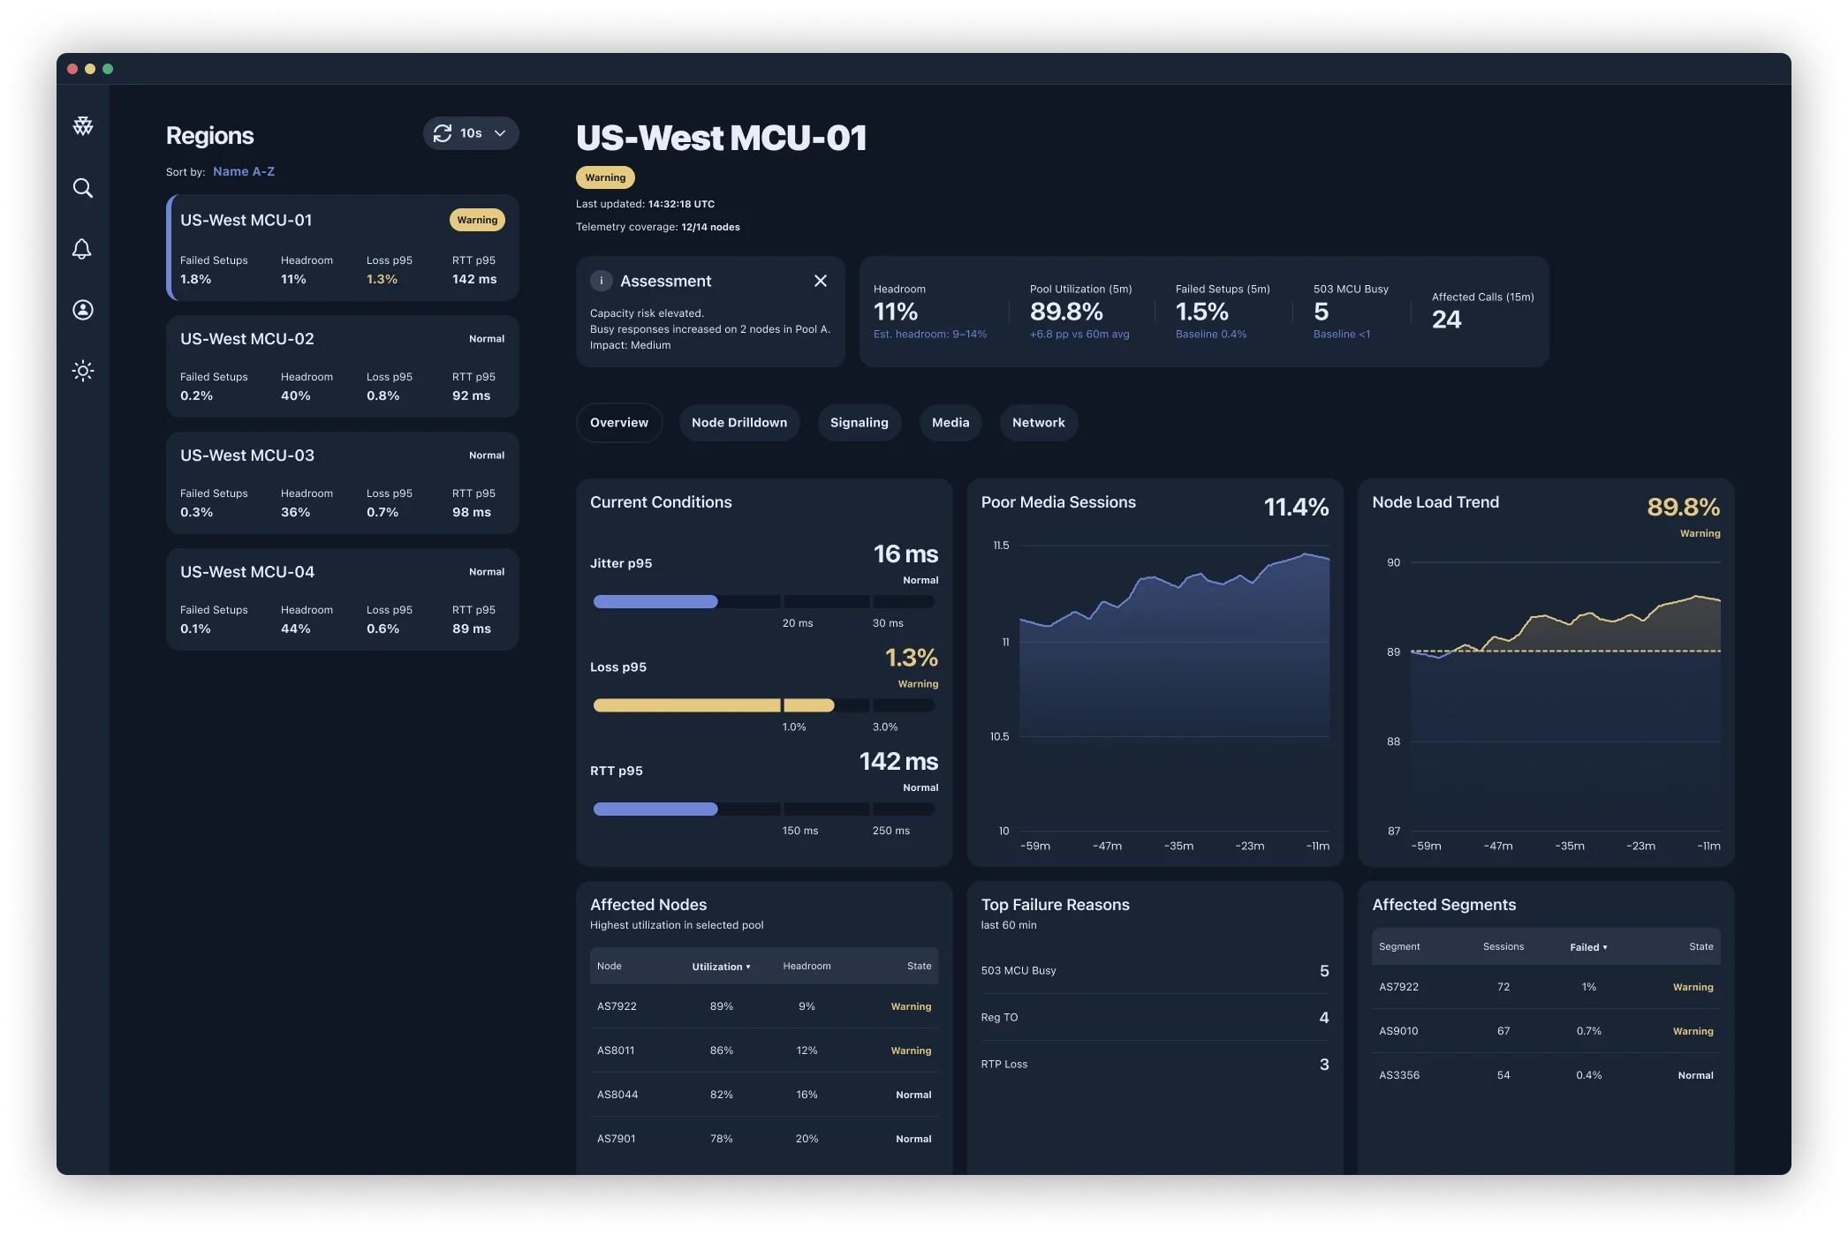Click the Assessment info icon
Image resolution: width=1848 pixels, height=1235 pixels.
(601, 281)
